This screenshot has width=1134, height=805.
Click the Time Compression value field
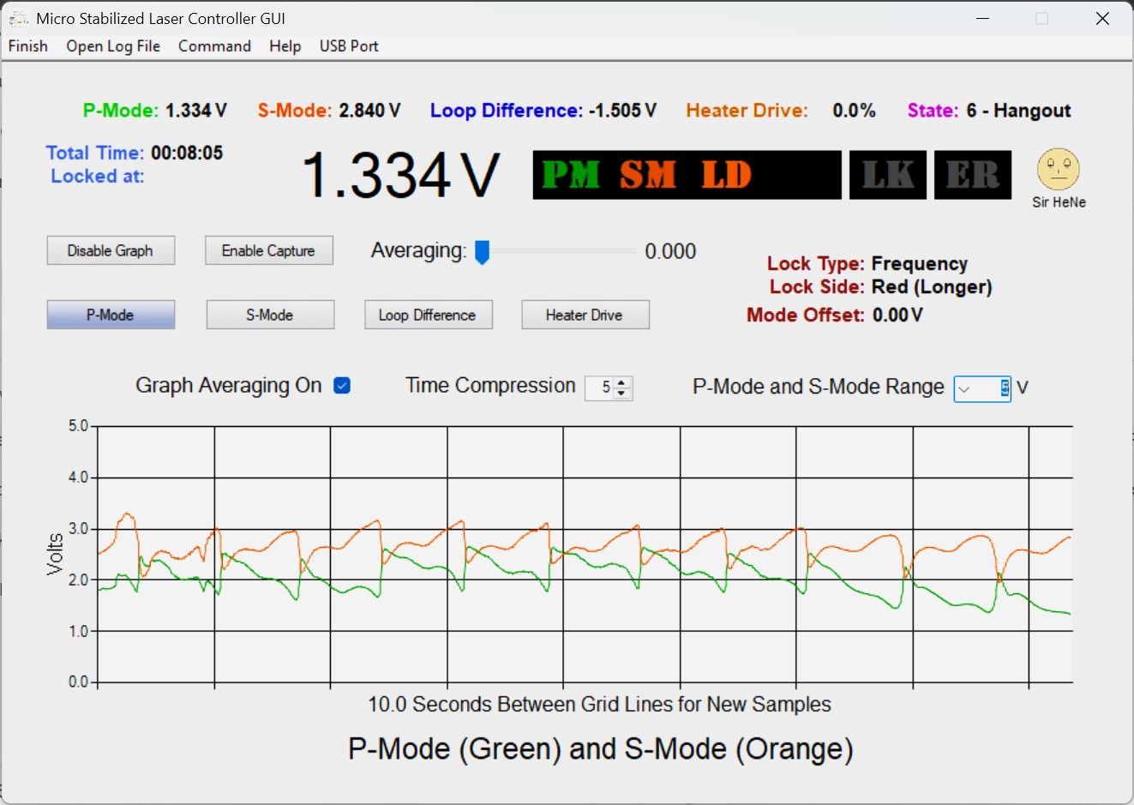pyautogui.click(x=601, y=387)
